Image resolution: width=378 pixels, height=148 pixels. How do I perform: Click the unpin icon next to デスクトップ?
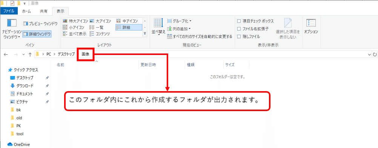click(x=47, y=78)
